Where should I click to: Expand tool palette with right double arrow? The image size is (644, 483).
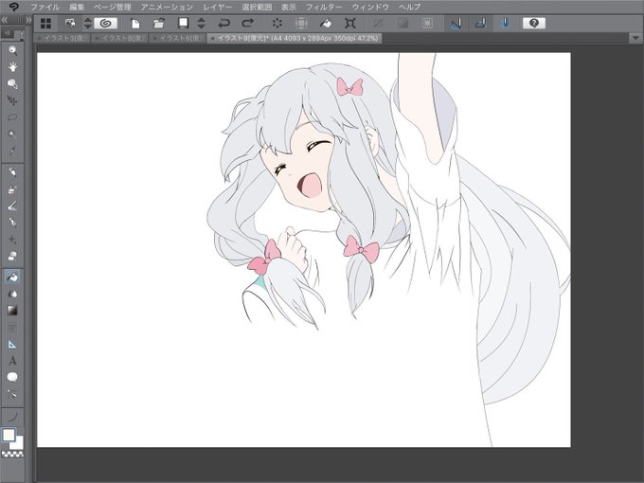click(28, 20)
